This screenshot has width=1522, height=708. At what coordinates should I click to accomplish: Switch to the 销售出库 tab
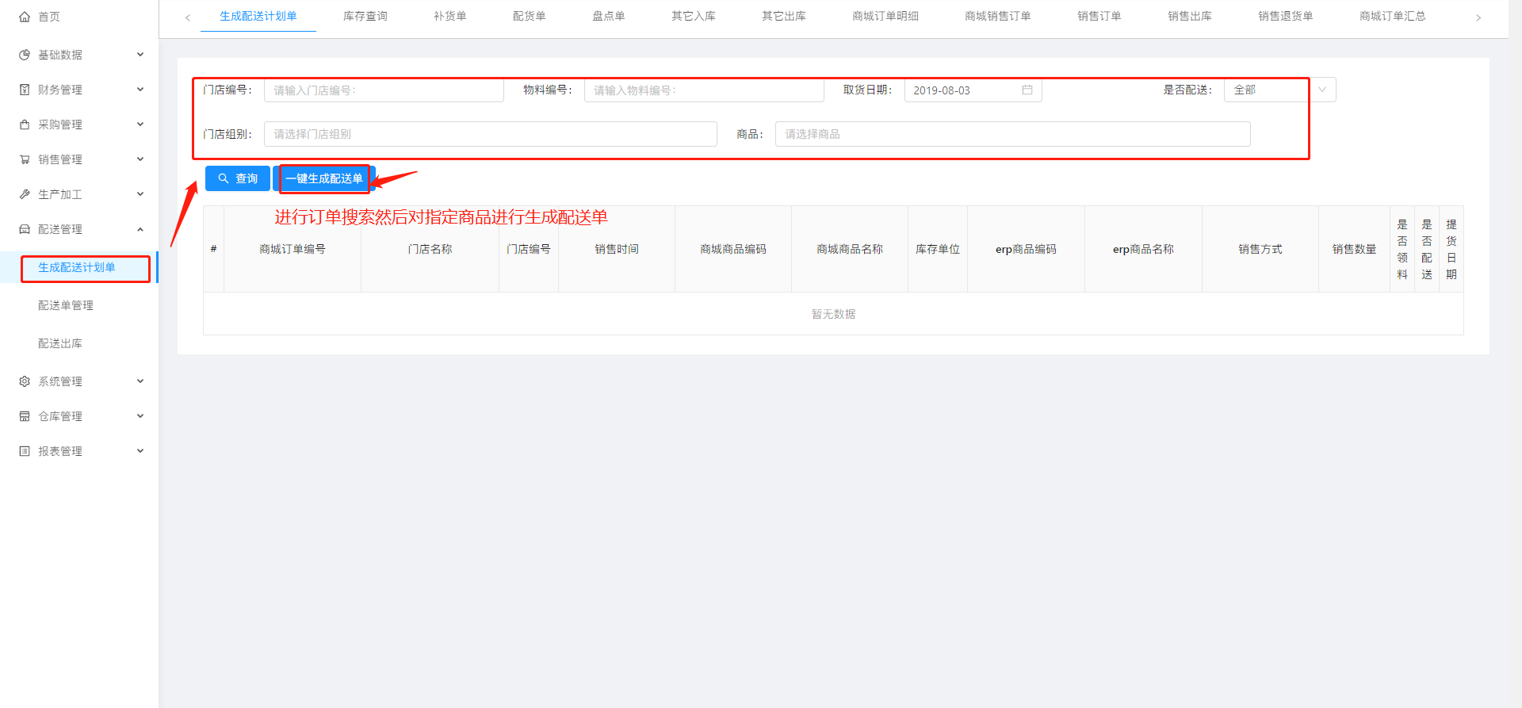click(x=1190, y=16)
